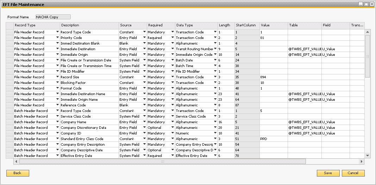Screen dimensions: 376x185
Task: Click StartColumn cell 87 of Reference Code row
Action: (x=247, y=105)
